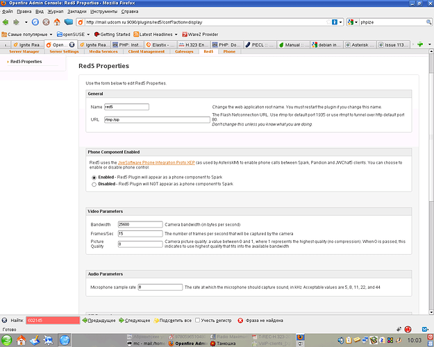
Task: Open the home page via house icon
Action: click(x=57, y=22)
